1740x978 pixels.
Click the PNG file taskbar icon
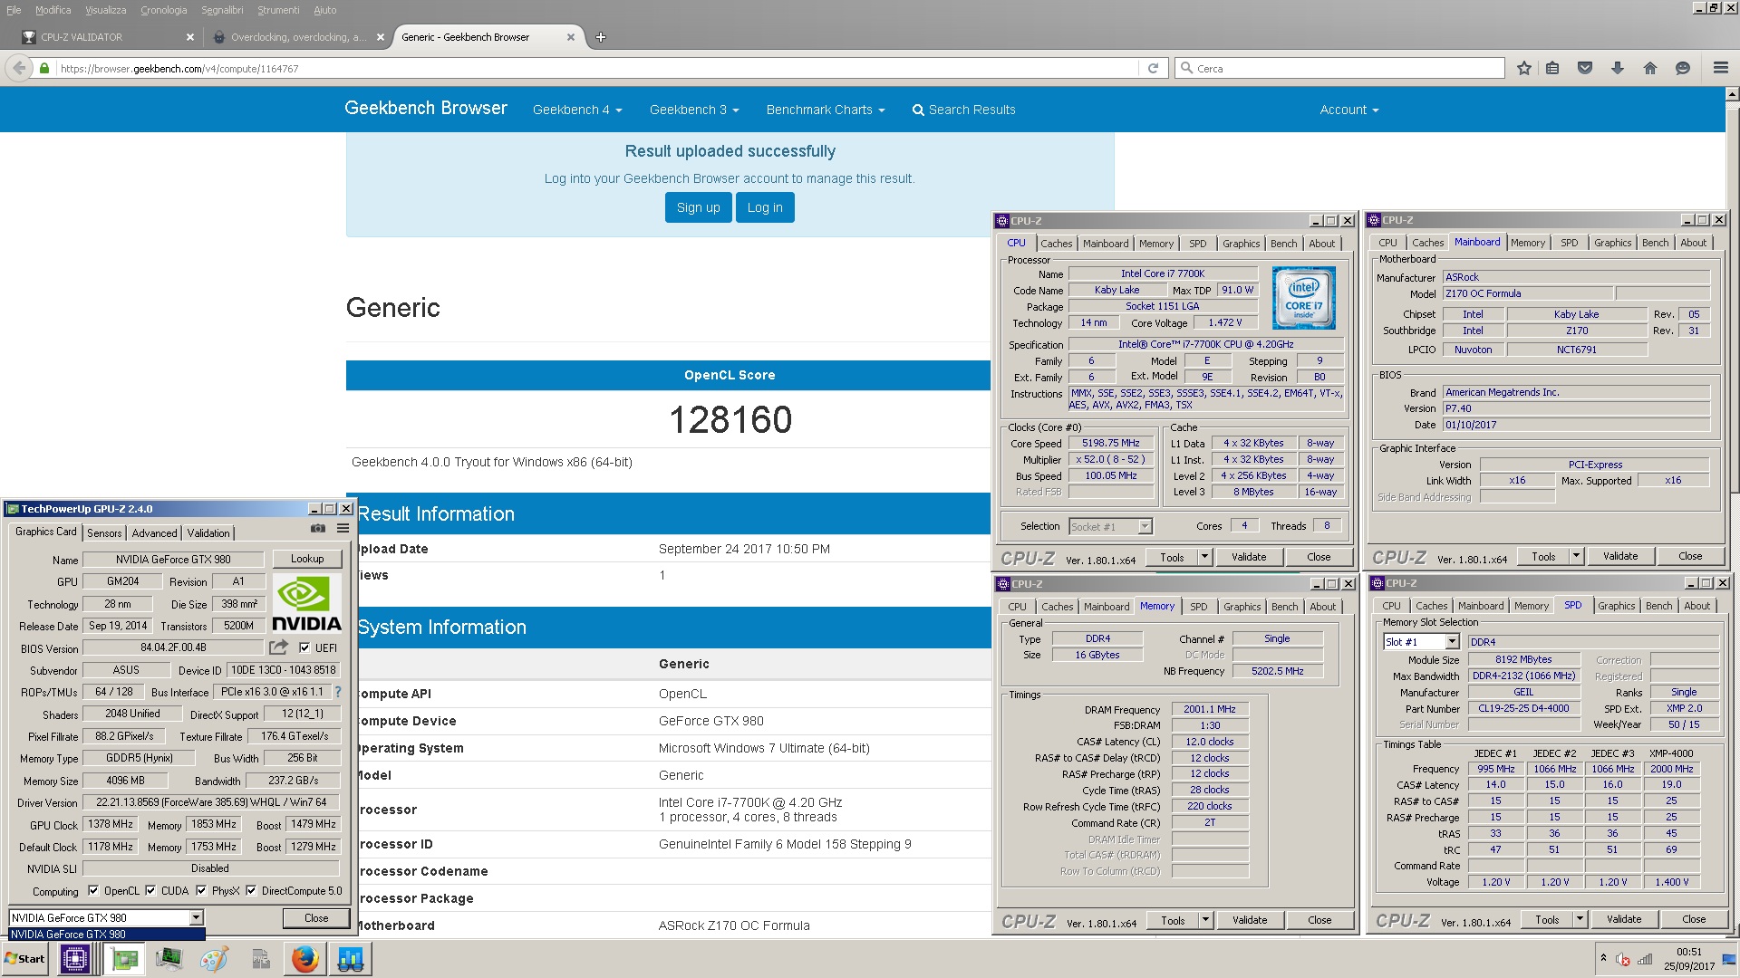pyautogui.click(x=260, y=959)
